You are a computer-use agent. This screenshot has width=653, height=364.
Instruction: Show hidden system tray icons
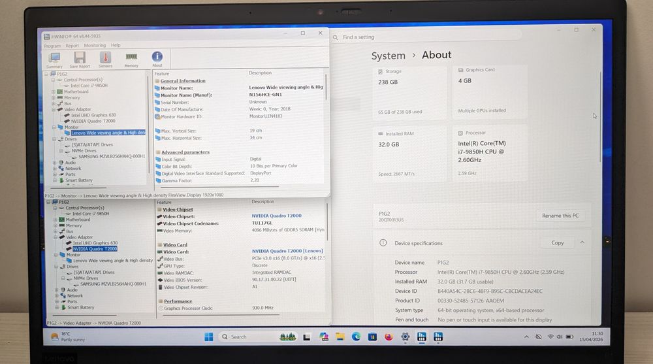click(x=526, y=337)
